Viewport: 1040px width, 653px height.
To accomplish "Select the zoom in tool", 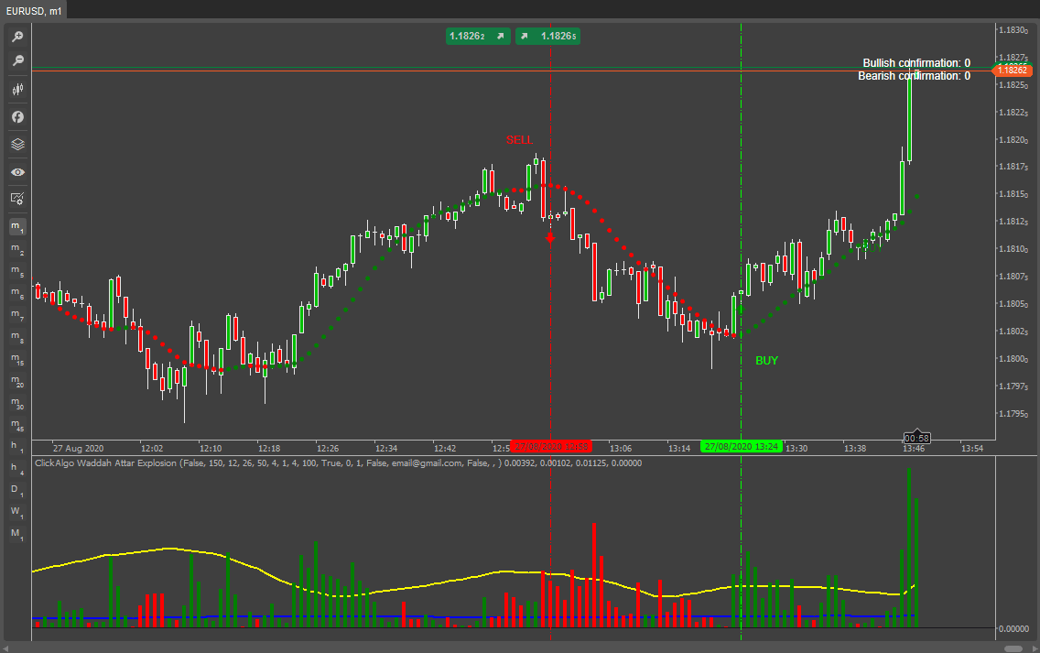I will click(16, 37).
